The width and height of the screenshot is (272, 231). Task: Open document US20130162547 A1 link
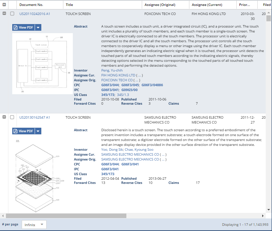point(35,118)
